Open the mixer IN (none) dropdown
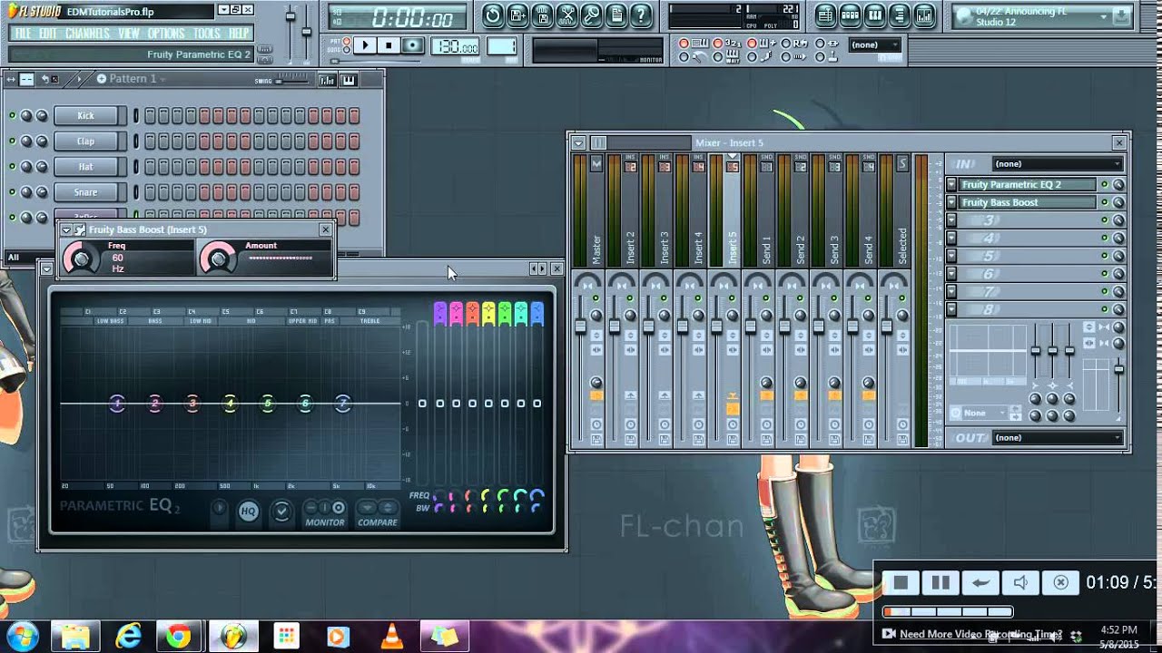 click(x=1057, y=164)
